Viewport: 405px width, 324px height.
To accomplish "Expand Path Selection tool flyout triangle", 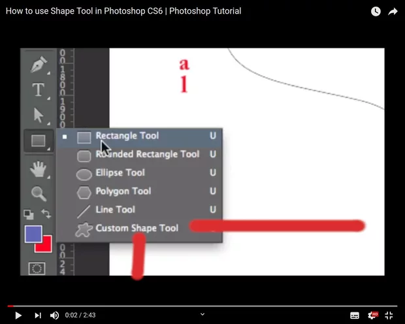I will [48, 124].
